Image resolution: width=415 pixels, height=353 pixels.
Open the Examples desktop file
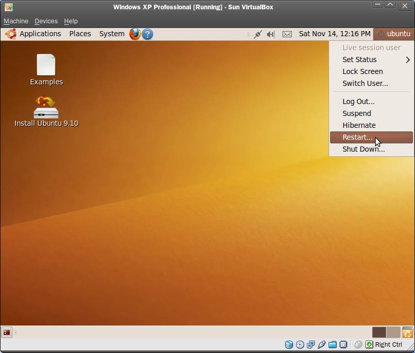pyautogui.click(x=47, y=70)
